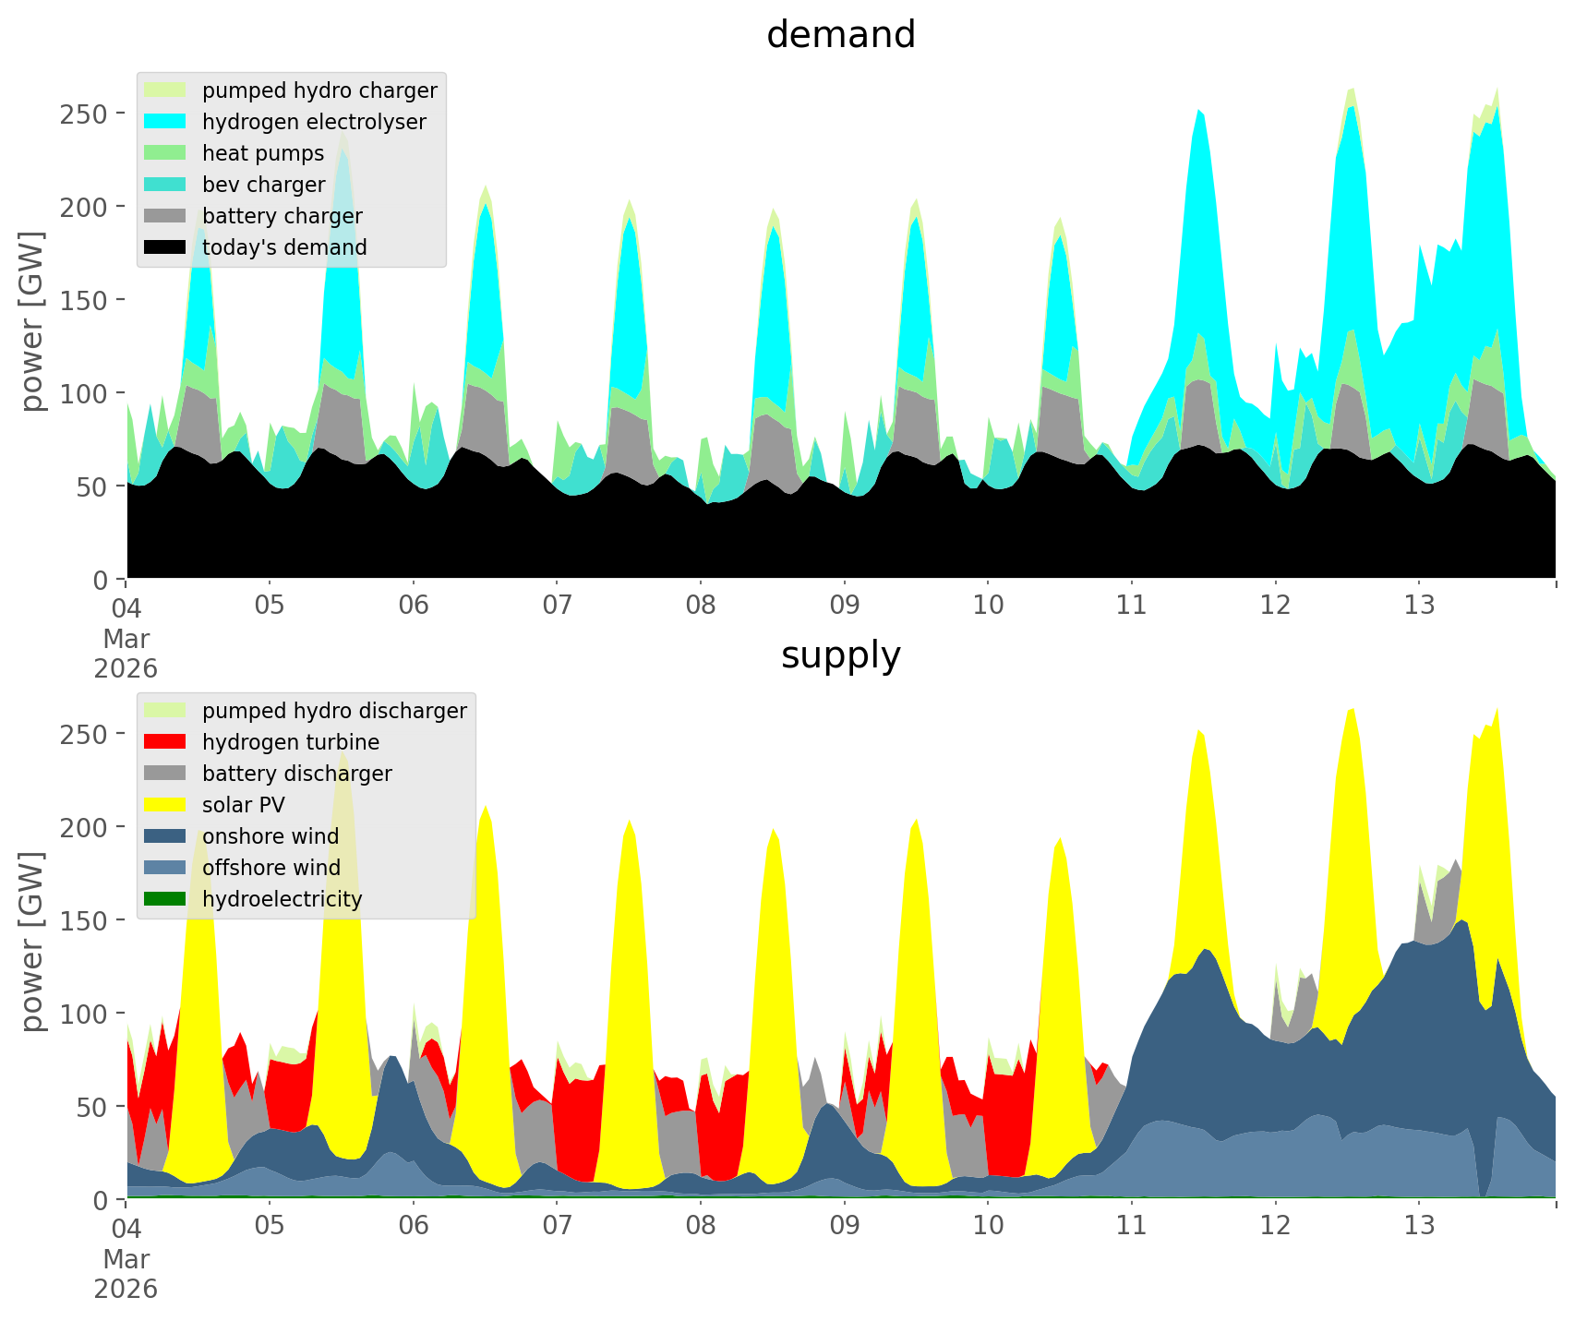Click the today's demand black legend swatch
1575x1321 pixels.
[x=165, y=247]
